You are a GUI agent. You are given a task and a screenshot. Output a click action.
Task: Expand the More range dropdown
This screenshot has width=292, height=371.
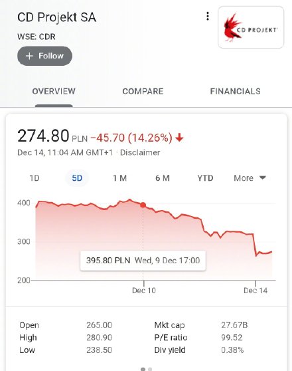point(250,178)
